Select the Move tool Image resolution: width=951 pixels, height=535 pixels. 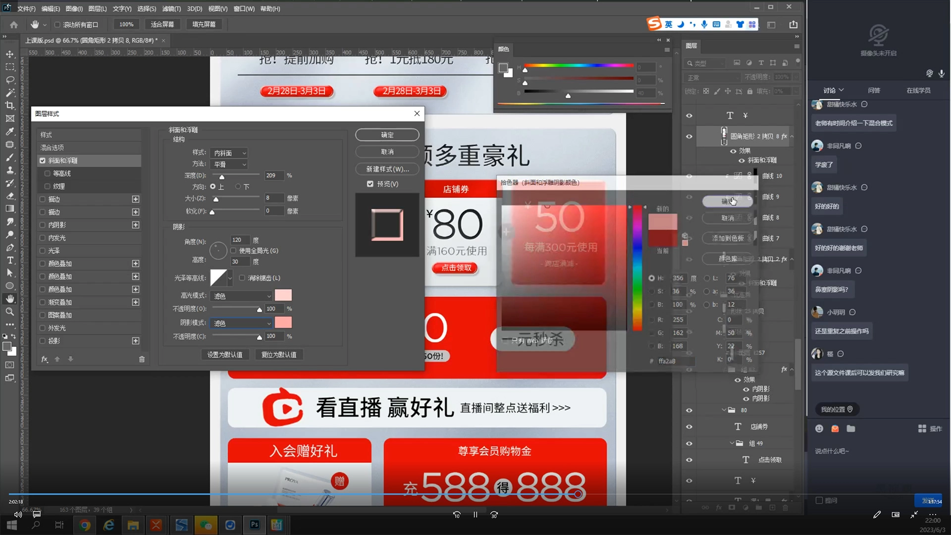[x=10, y=54]
